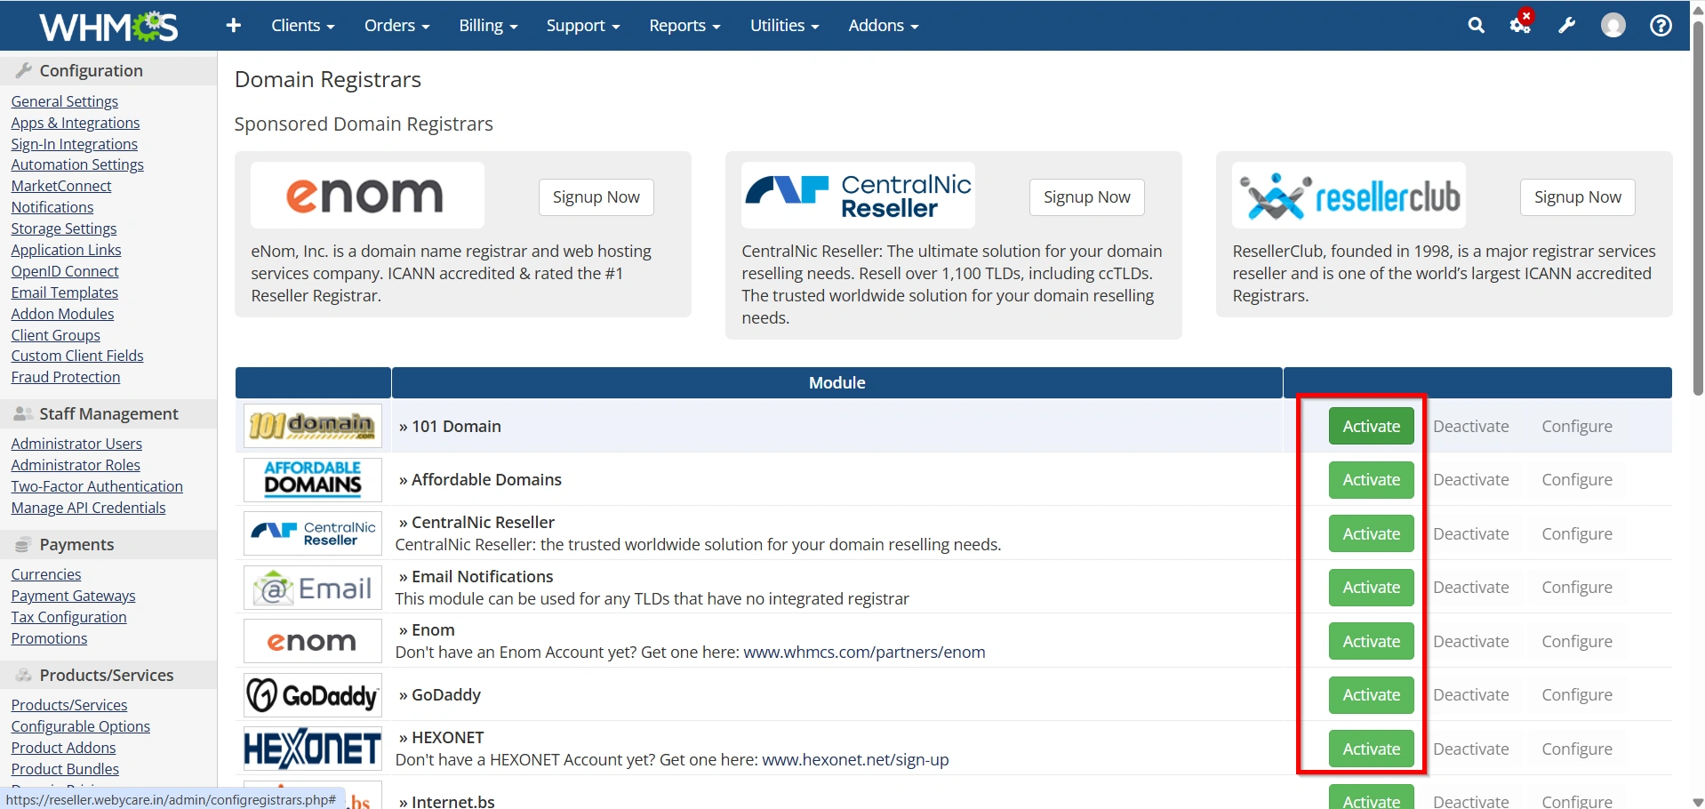Click the CentralNic Reseller sponsored logo

[858, 196]
